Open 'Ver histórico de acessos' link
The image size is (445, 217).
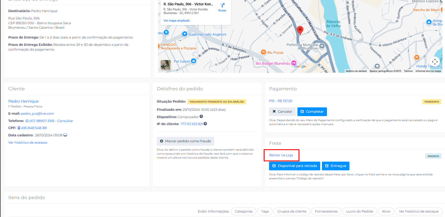coord(28,143)
